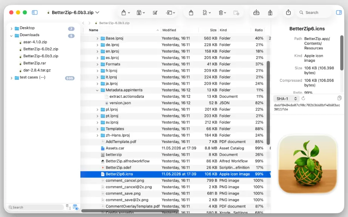Open the dropdown arrow beside the trash icon
This screenshot has height=217, width=348.
(x=225, y=13)
